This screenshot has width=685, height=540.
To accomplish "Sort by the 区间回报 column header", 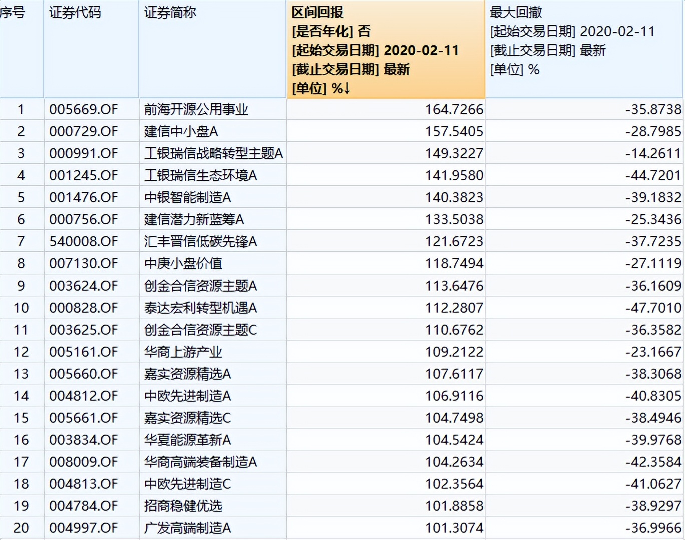I will (x=386, y=49).
